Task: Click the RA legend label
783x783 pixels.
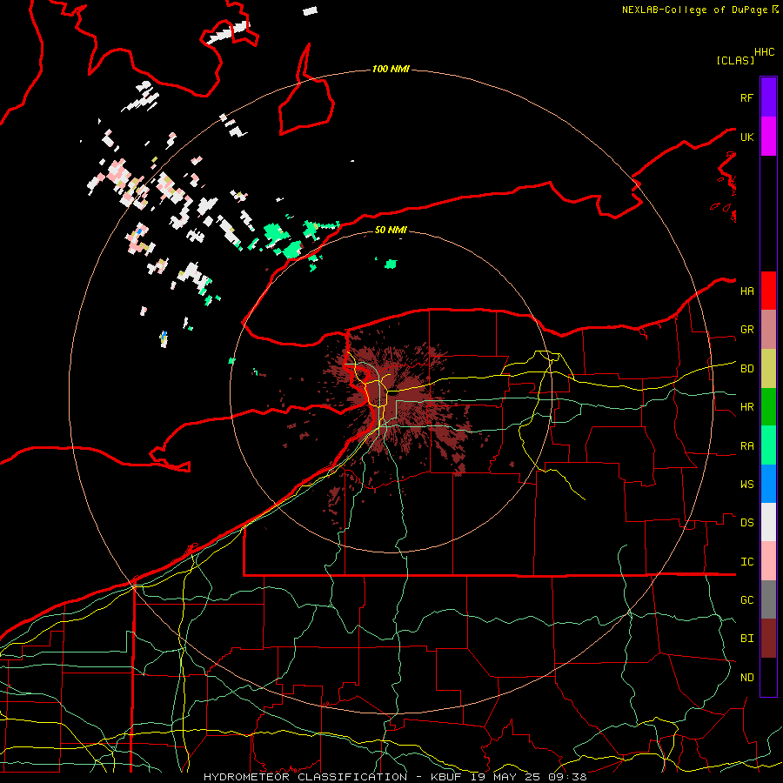Action: coord(746,446)
